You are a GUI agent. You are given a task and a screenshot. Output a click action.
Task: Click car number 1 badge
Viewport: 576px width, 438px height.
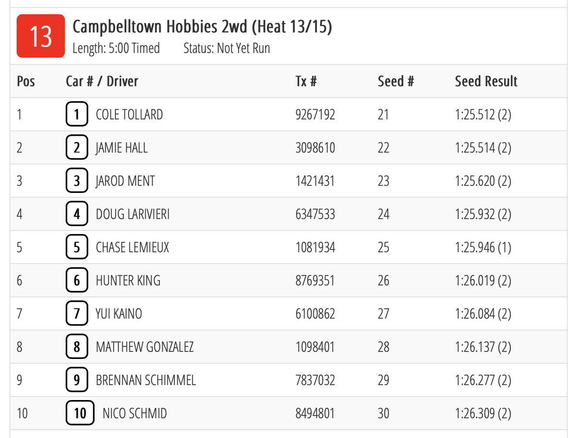[x=77, y=115]
